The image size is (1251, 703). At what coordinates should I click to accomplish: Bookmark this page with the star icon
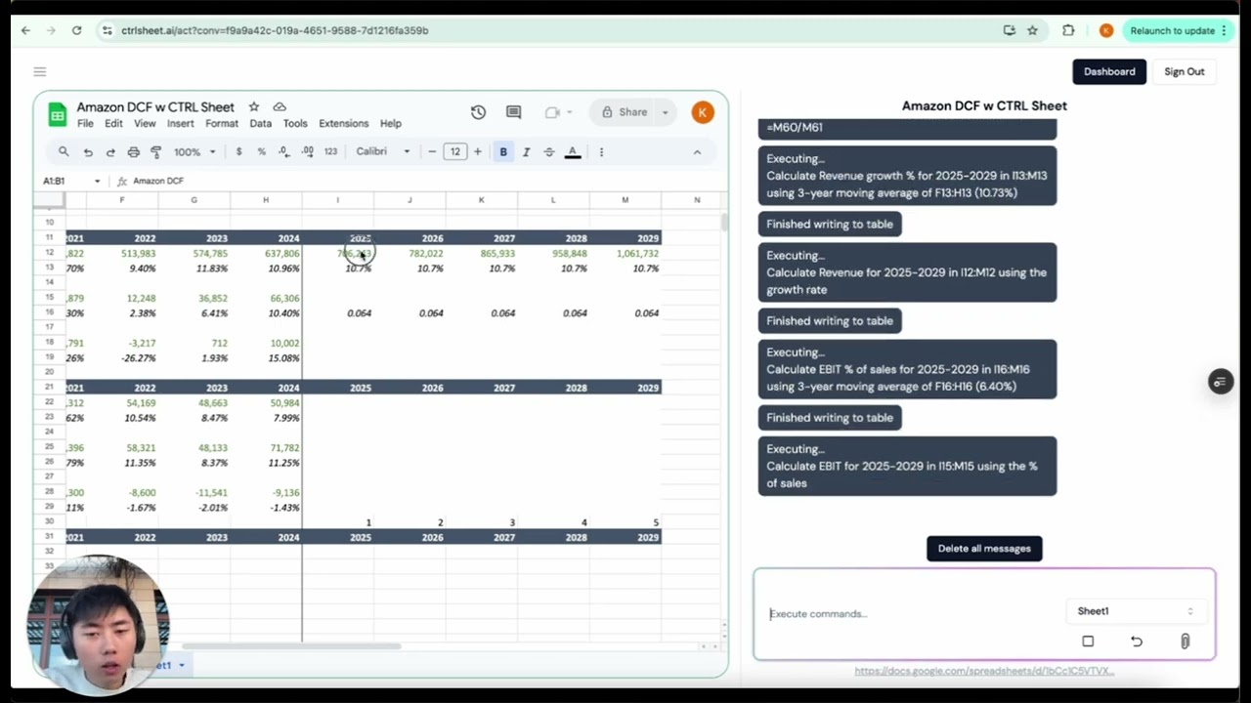tap(1032, 30)
